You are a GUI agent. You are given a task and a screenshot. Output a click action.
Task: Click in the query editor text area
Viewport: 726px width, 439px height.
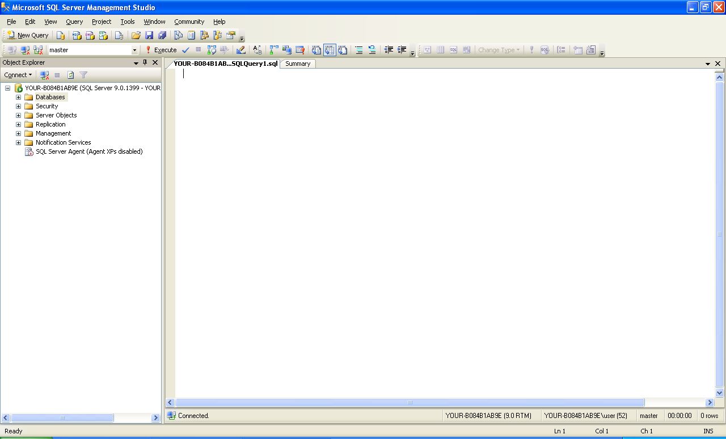click(x=445, y=233)
